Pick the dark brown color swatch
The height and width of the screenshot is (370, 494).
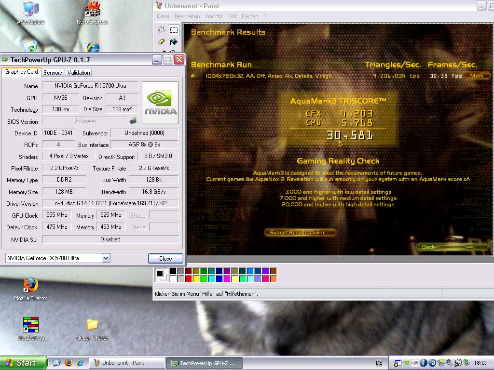click(x=273, y=271)
